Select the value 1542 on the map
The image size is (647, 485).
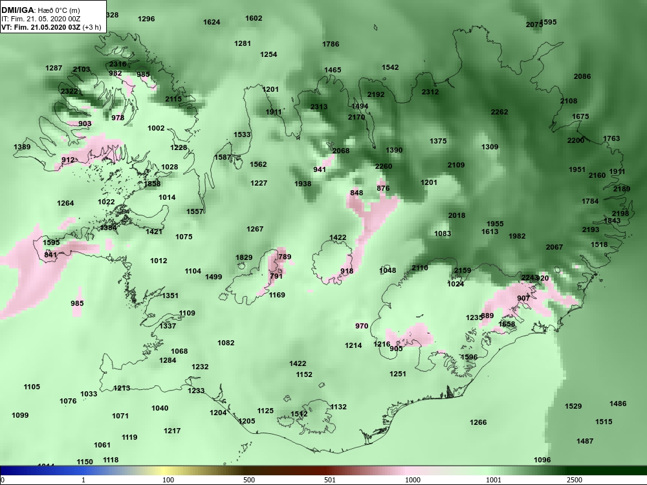390,67
